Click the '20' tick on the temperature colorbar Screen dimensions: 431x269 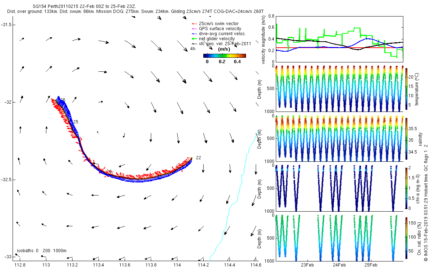click(x=411, y=76)
